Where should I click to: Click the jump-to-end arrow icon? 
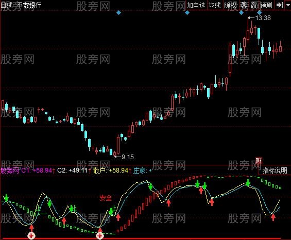coord(279,5)
